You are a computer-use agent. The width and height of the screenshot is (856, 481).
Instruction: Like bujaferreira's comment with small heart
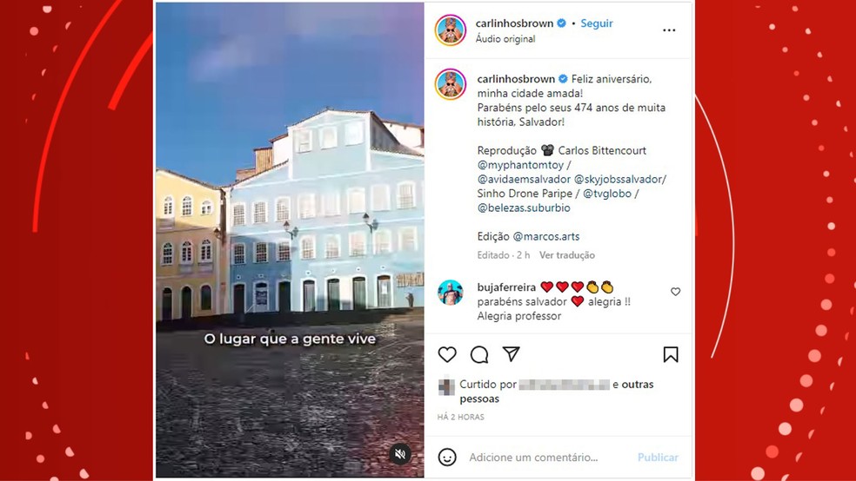(x=675, y=292)
